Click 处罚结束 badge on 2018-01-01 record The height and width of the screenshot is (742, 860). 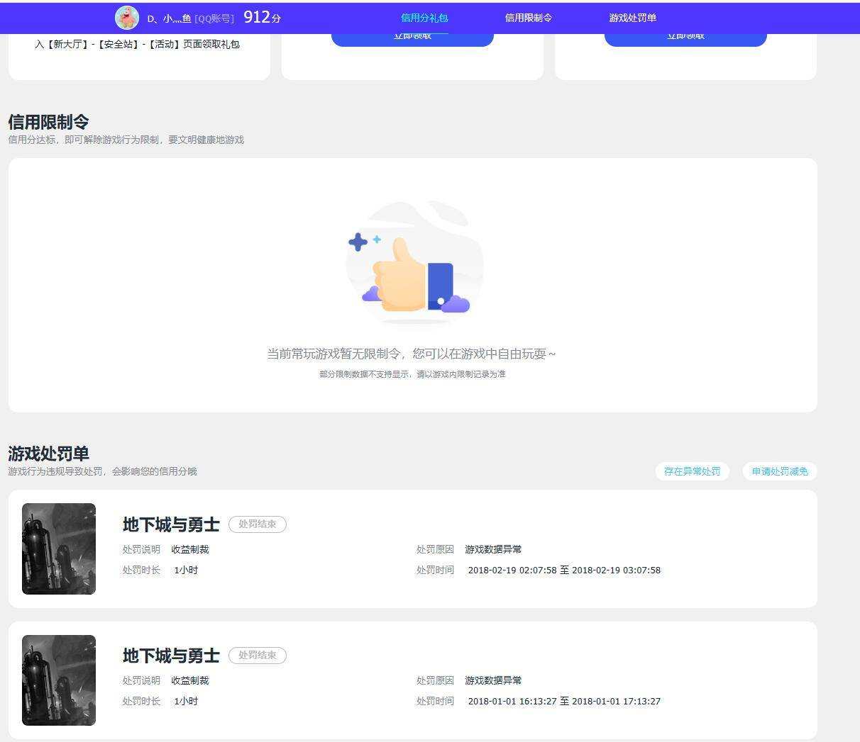coord(258,656)
